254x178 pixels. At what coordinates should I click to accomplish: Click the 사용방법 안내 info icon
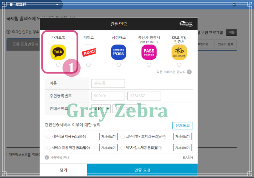pyautogui.click(x=47, y=157)
